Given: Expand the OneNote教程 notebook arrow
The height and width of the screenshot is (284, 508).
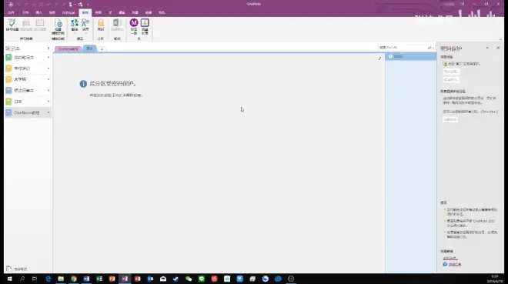Looking at the screenshot, I should pyautogui.click(x=48, y=112).
